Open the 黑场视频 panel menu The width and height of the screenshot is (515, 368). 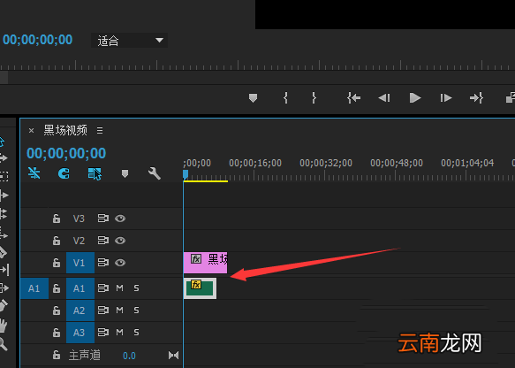tap(100, 131)
